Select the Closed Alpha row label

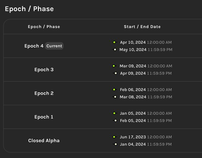point(44,141)
